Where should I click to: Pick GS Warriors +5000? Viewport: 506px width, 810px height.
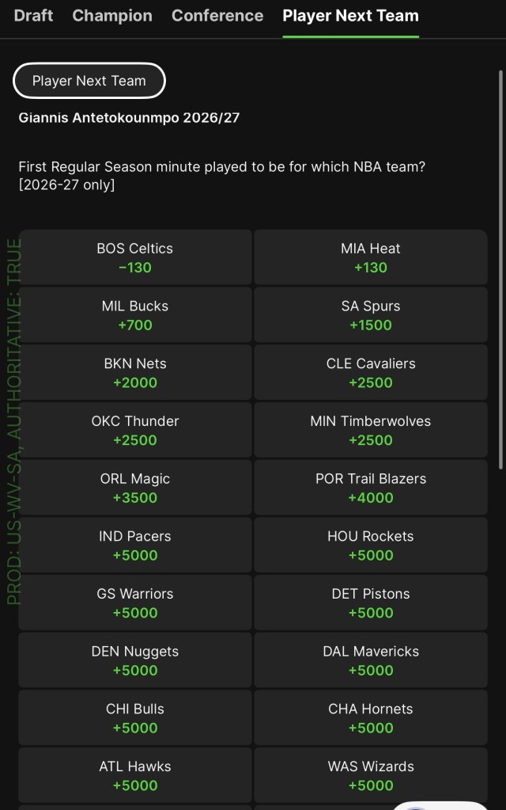coord(135,603)
